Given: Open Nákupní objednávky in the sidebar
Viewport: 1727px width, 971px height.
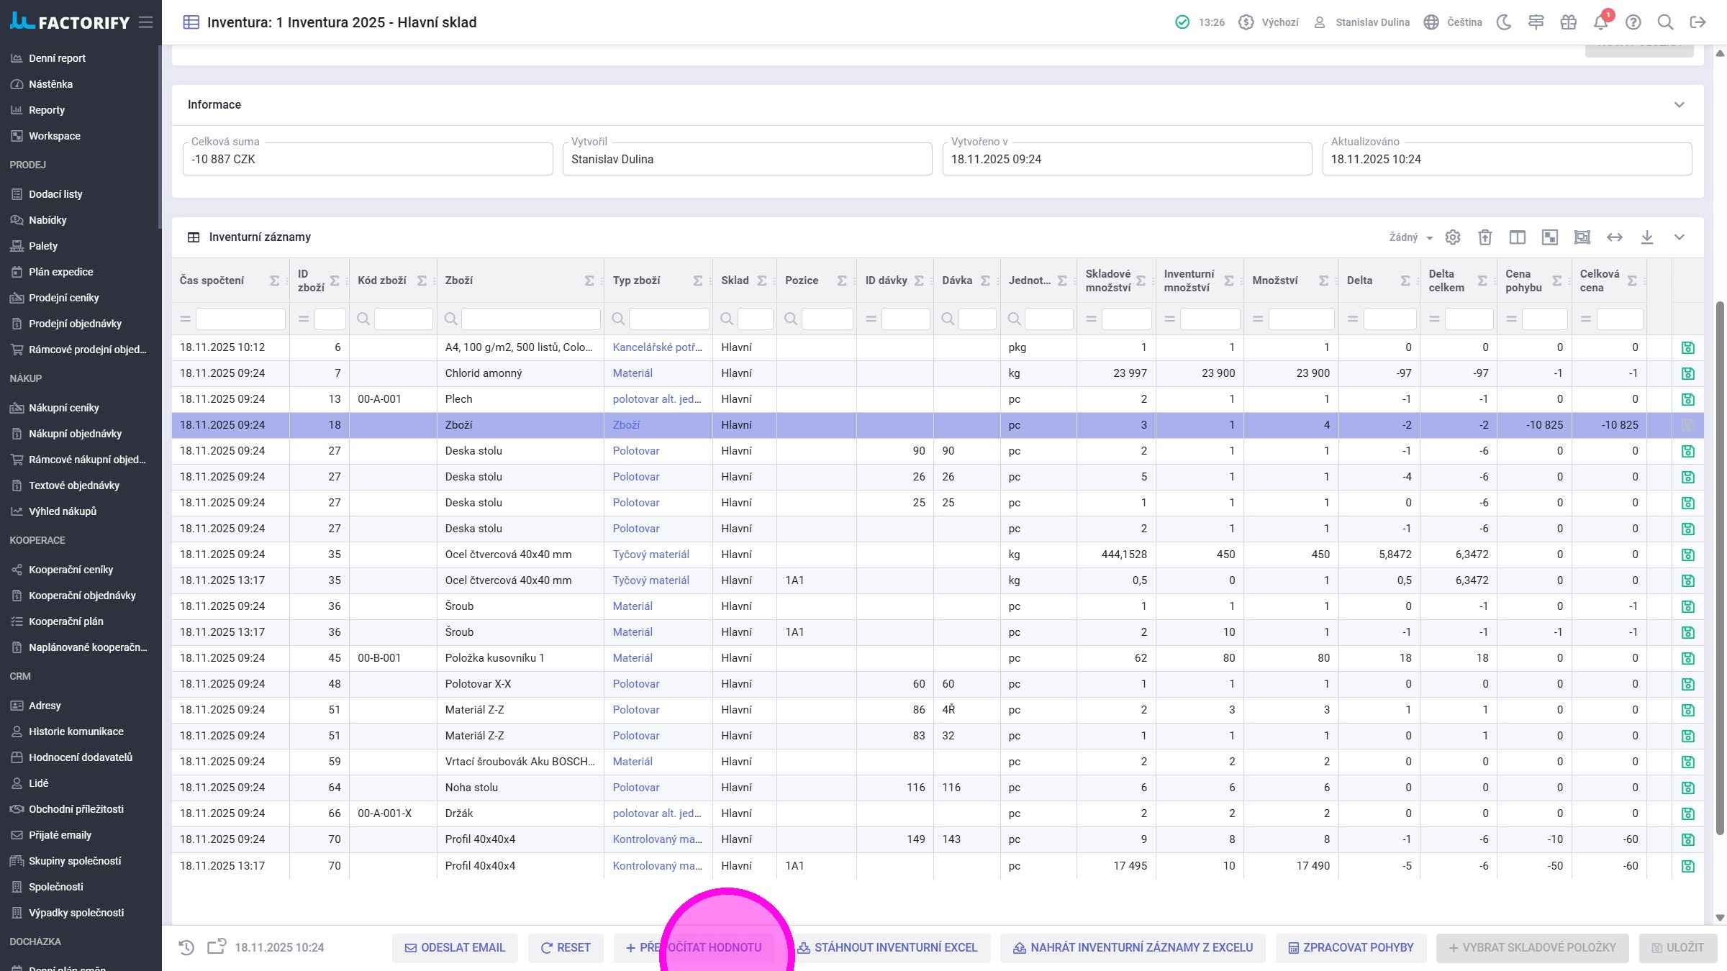Looking at the screenshot, I should click(75, 434).
